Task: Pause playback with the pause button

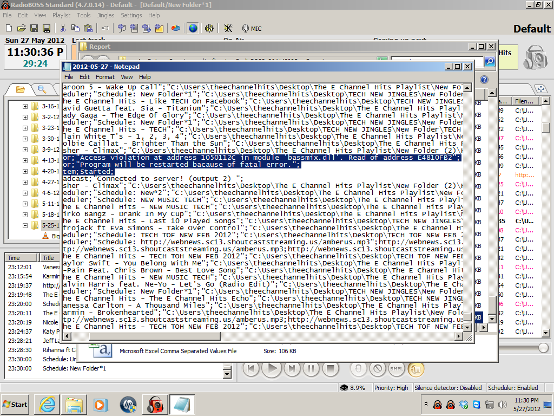Action: (x=311, y=369)
